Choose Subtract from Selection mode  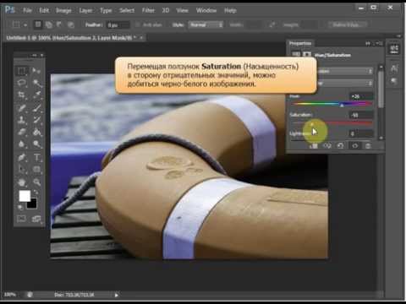click(59, 24)
